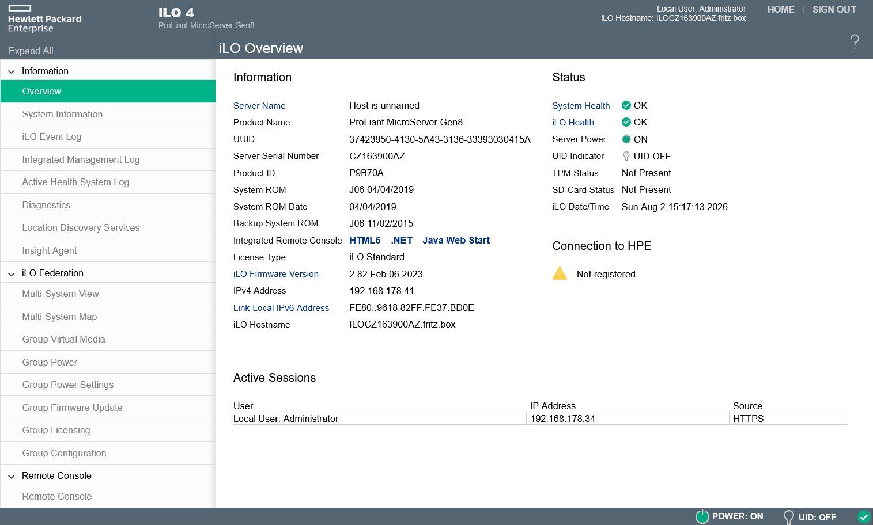Launch Java Web Start console

(x=456, y=240)
